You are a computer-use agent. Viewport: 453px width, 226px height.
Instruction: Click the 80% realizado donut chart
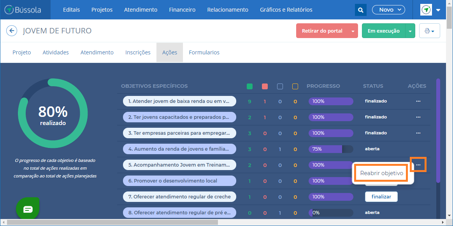click(53, 113)
